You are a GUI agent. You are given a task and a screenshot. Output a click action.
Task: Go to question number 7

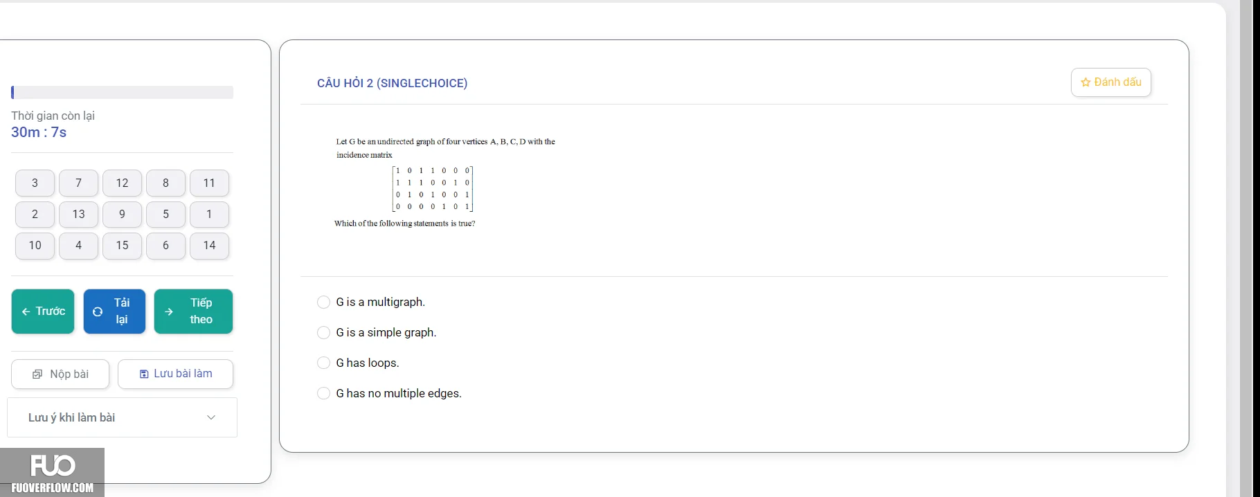(x=78, y=183)
